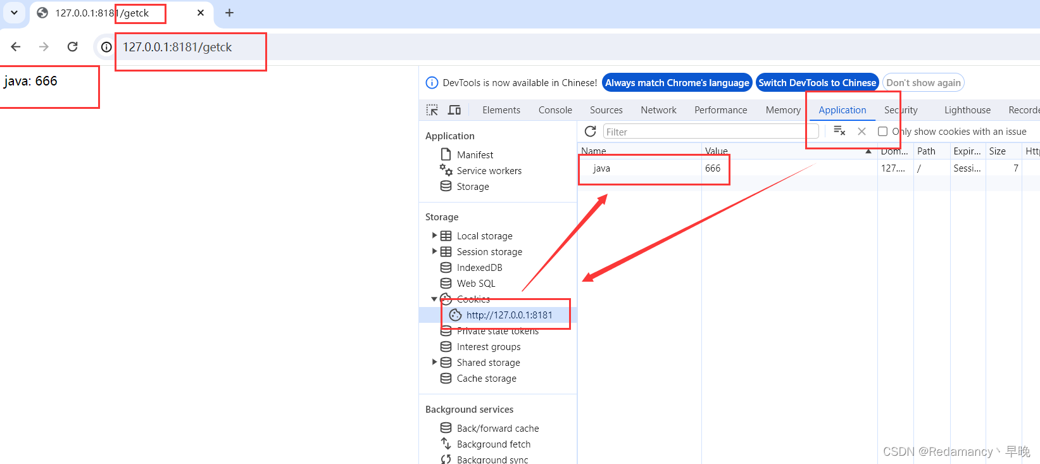Open Interest groups item
Screen dimensions: 1040x464
point(489,347)
